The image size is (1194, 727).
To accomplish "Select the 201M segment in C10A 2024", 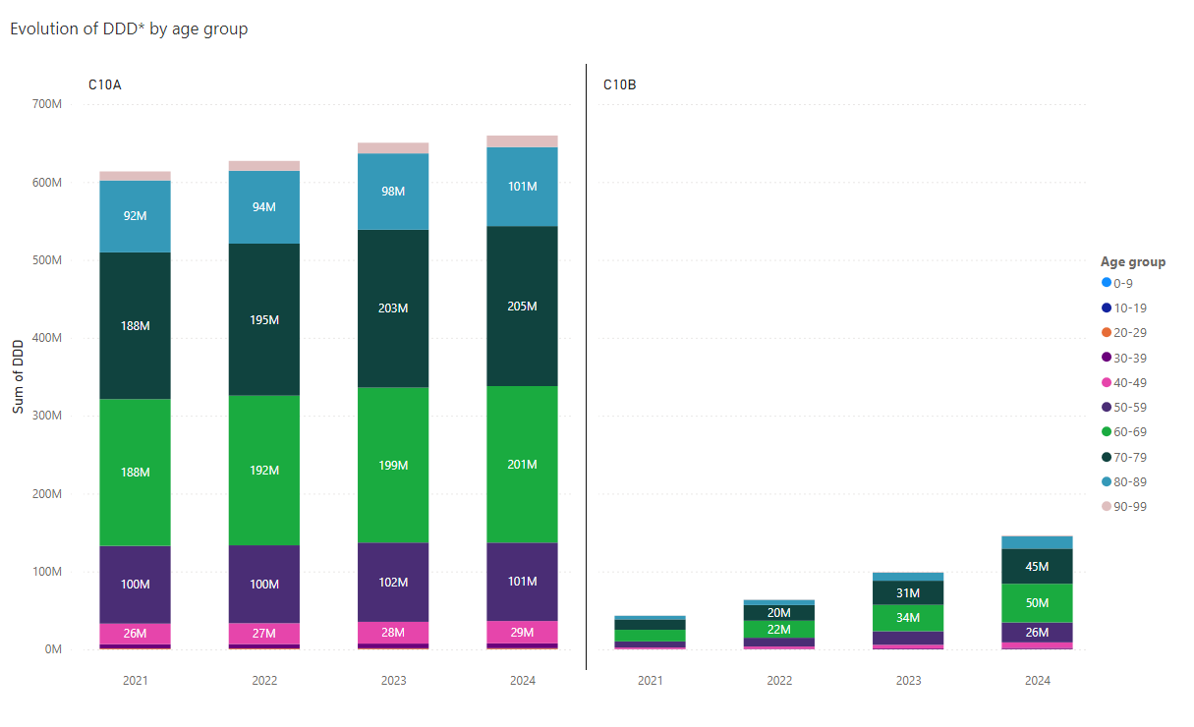I will [522, 464].
